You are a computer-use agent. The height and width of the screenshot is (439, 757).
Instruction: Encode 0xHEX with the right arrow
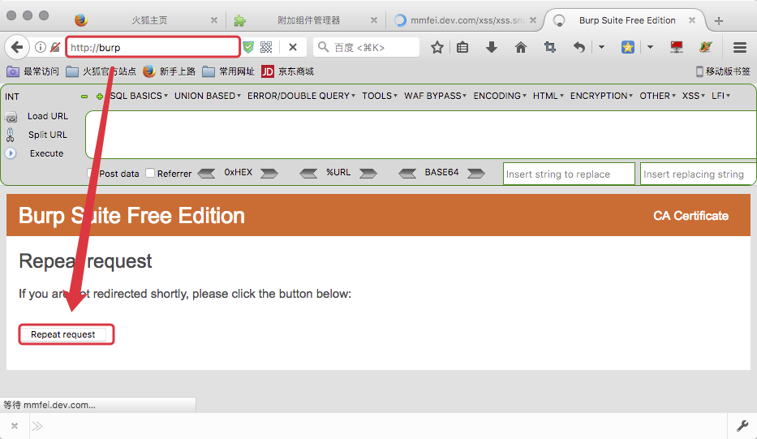coord(269,174)
